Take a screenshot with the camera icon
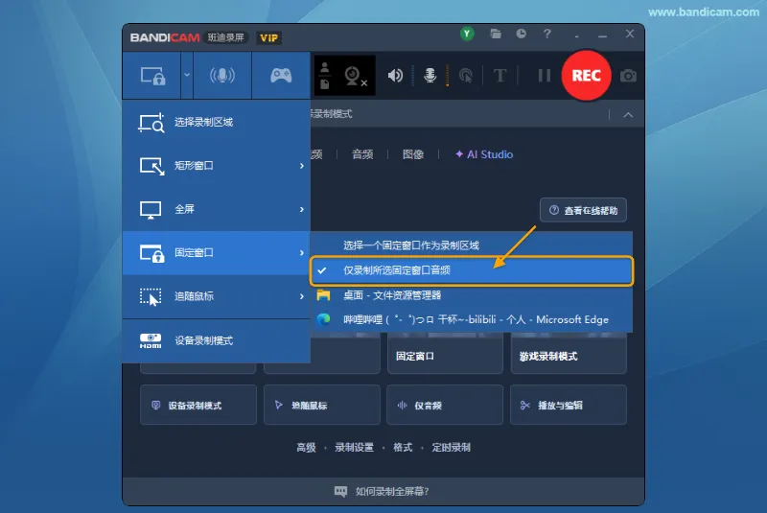The width and height of the screenshot is (767, 513). [x=628, y=76]
